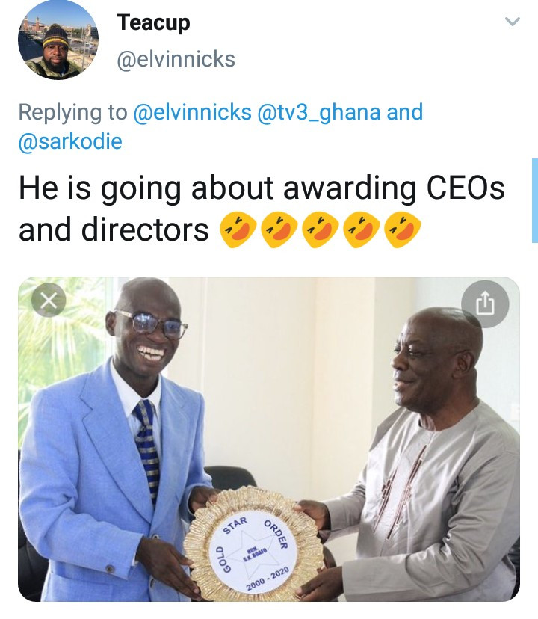Screen dimensions: 538x619
Task: Open Teacup's profile avatar photo
Action: click(x=58, y=40)
